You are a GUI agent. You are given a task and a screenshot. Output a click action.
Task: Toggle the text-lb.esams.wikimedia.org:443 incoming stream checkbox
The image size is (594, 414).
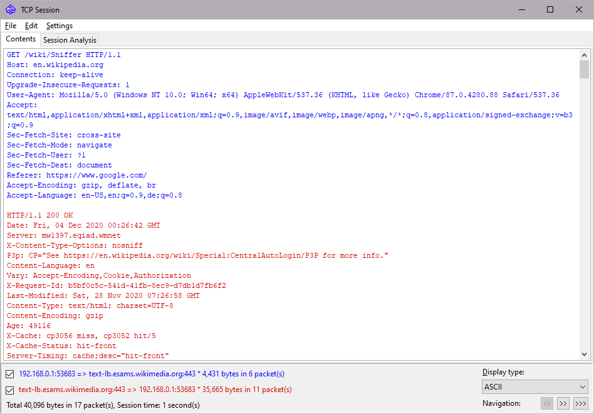point(10,390)
